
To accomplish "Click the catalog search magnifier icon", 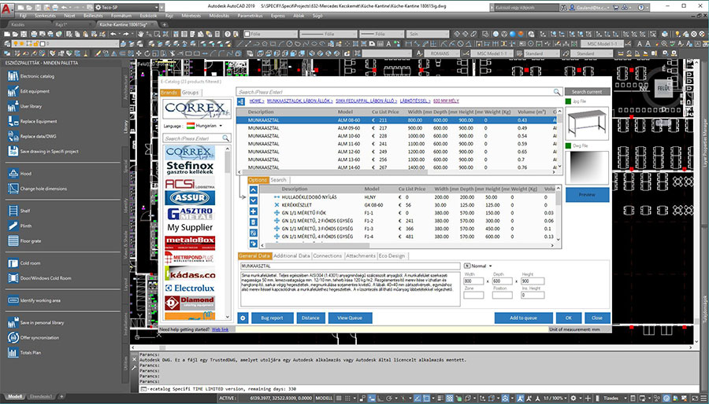I will 557,92.
